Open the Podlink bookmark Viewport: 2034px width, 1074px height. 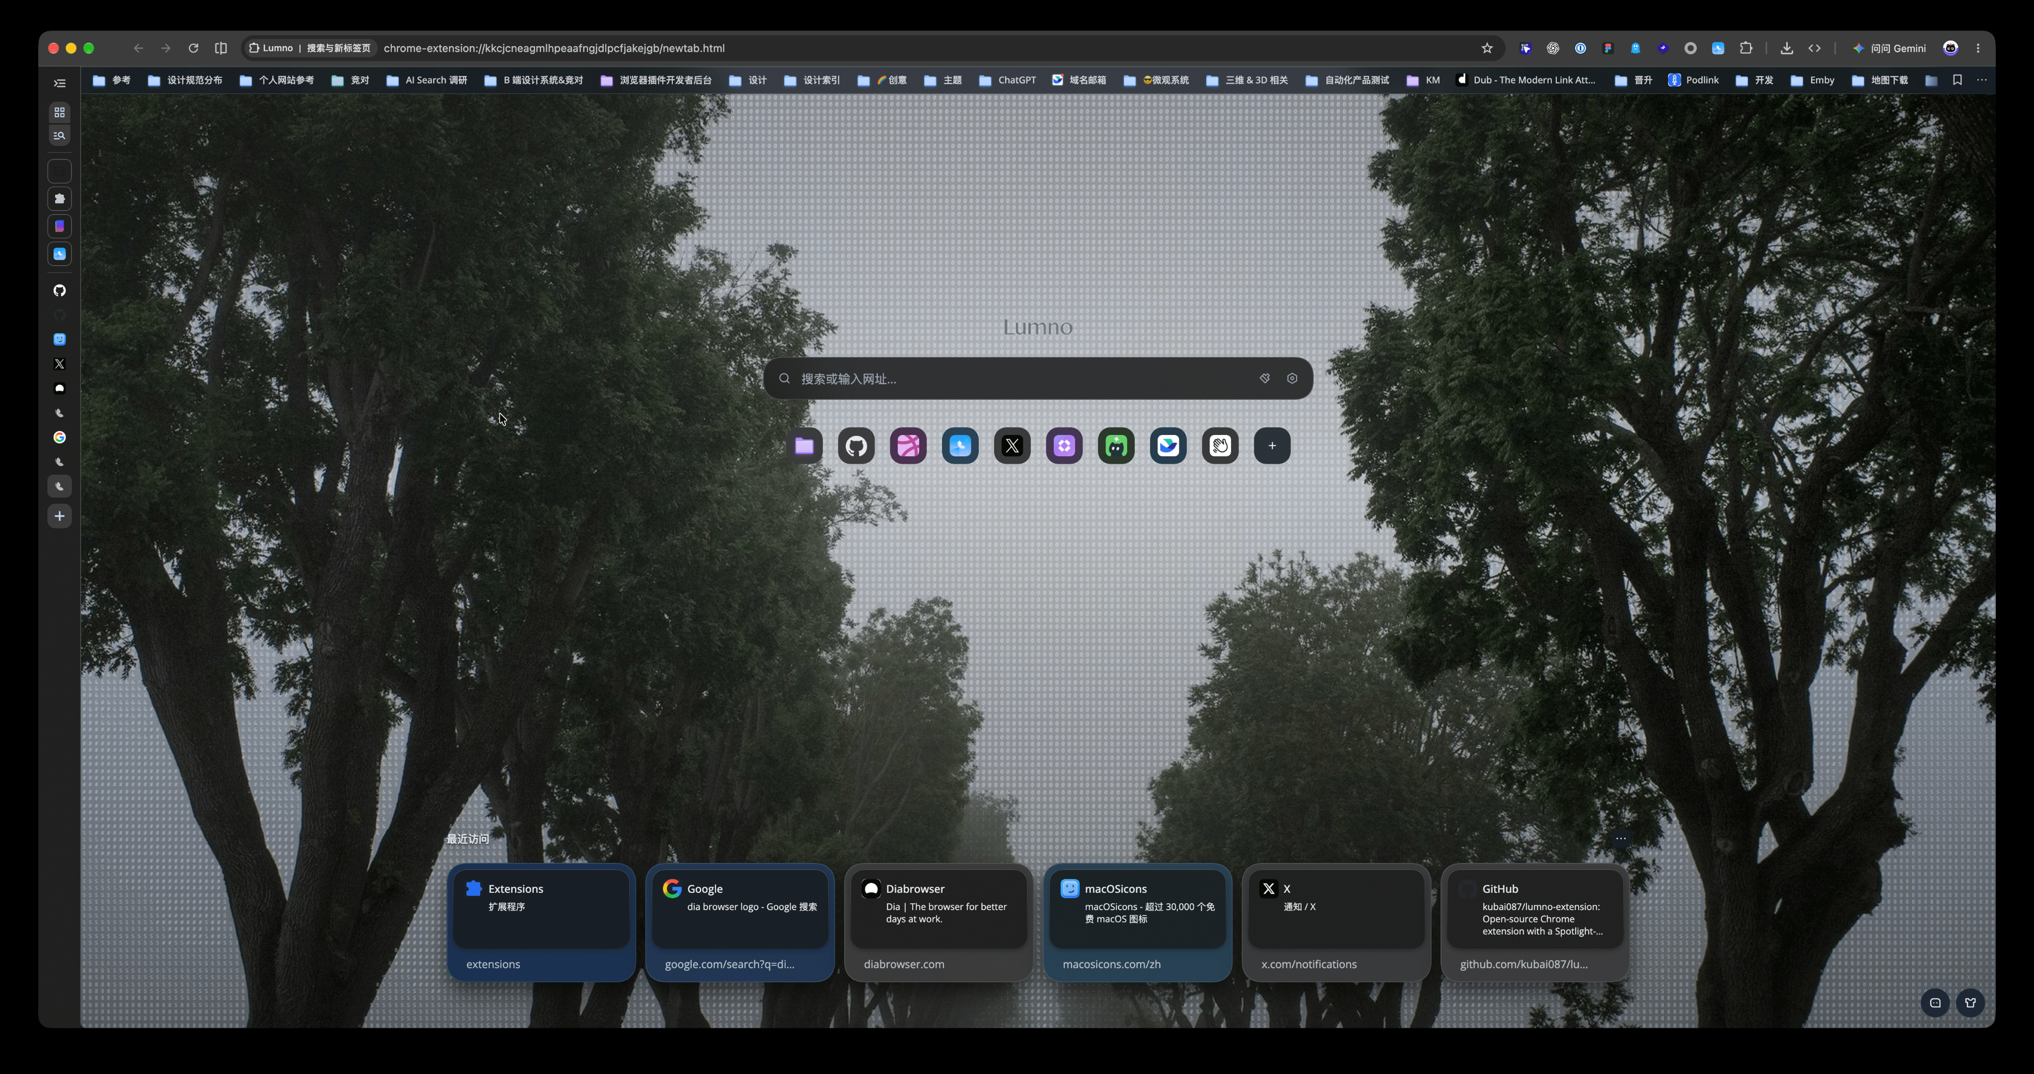(x=1693, y=80)
